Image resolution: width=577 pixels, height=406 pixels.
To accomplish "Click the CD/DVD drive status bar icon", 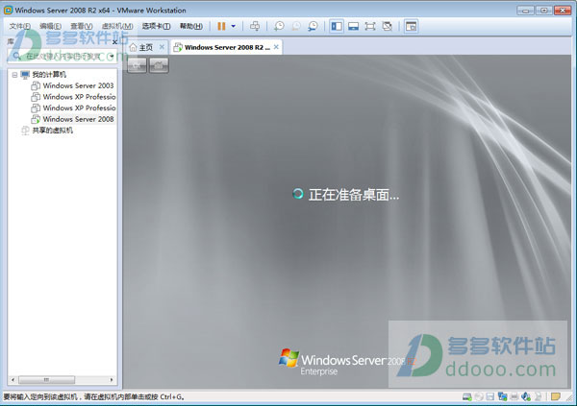I will point(479,396).
